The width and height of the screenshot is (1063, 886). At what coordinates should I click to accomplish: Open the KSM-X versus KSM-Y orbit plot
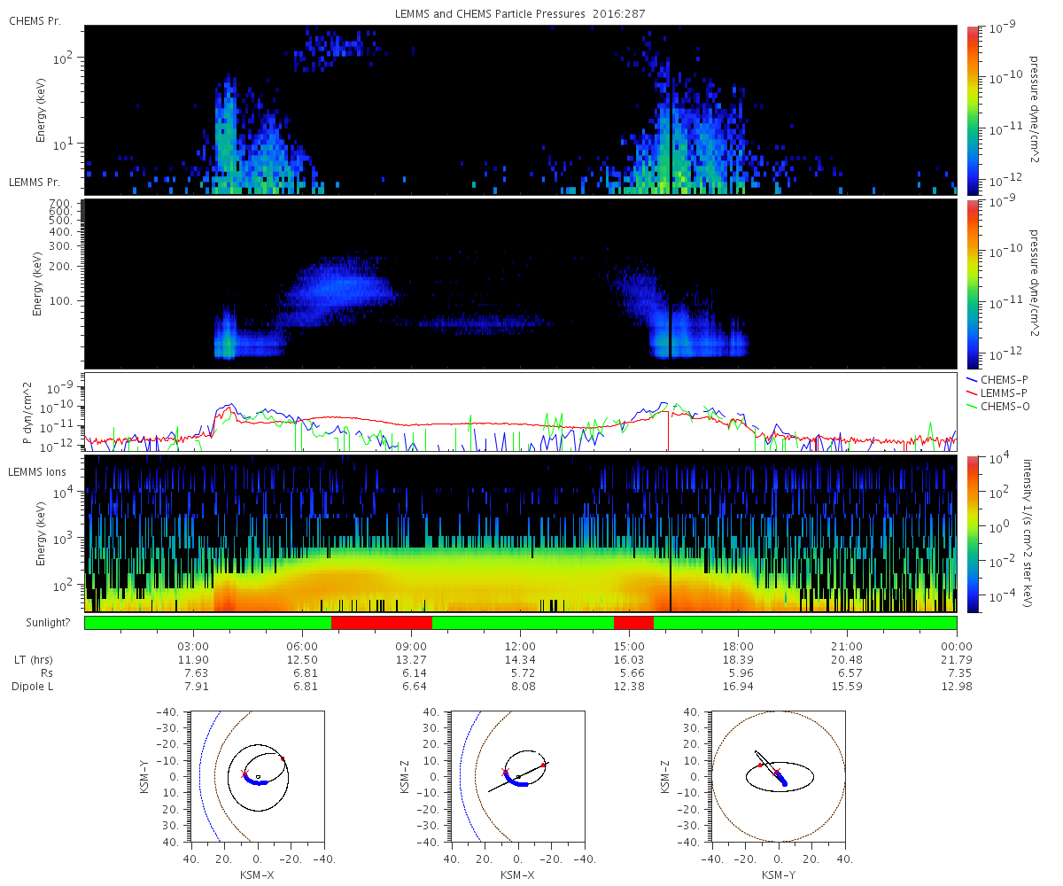pos(257,776)
